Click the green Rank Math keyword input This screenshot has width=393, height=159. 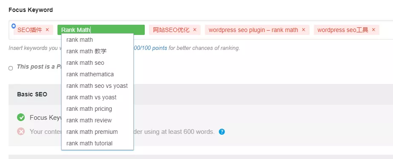tap(101, 30)
